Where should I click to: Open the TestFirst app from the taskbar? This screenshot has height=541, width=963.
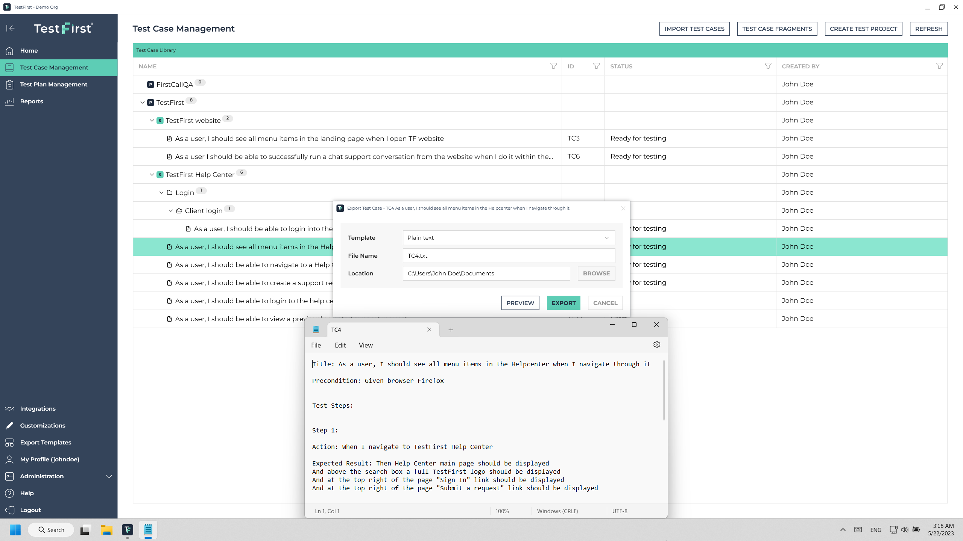click(127, 530)
